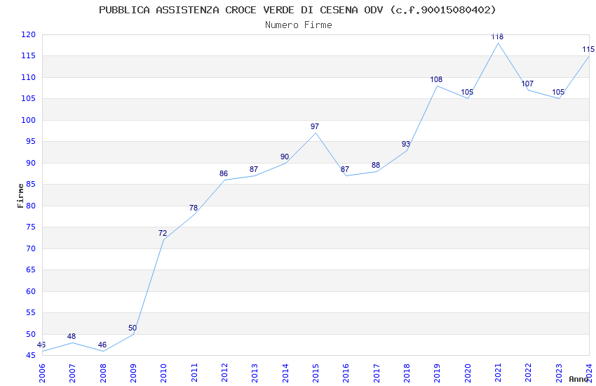The width and height of the screenshot is (596, 386).
Task: Select the x-axis year label 2007
Action: [x=73, y=373]
